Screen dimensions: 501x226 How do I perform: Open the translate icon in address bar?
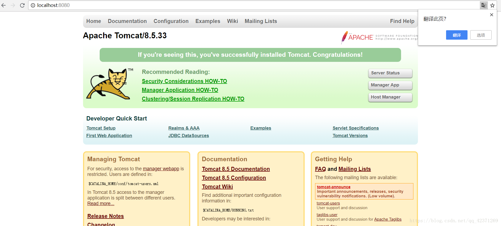pos(484,5)
